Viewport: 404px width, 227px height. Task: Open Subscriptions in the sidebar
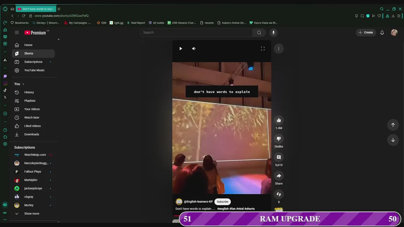click(x=33, y=62)
